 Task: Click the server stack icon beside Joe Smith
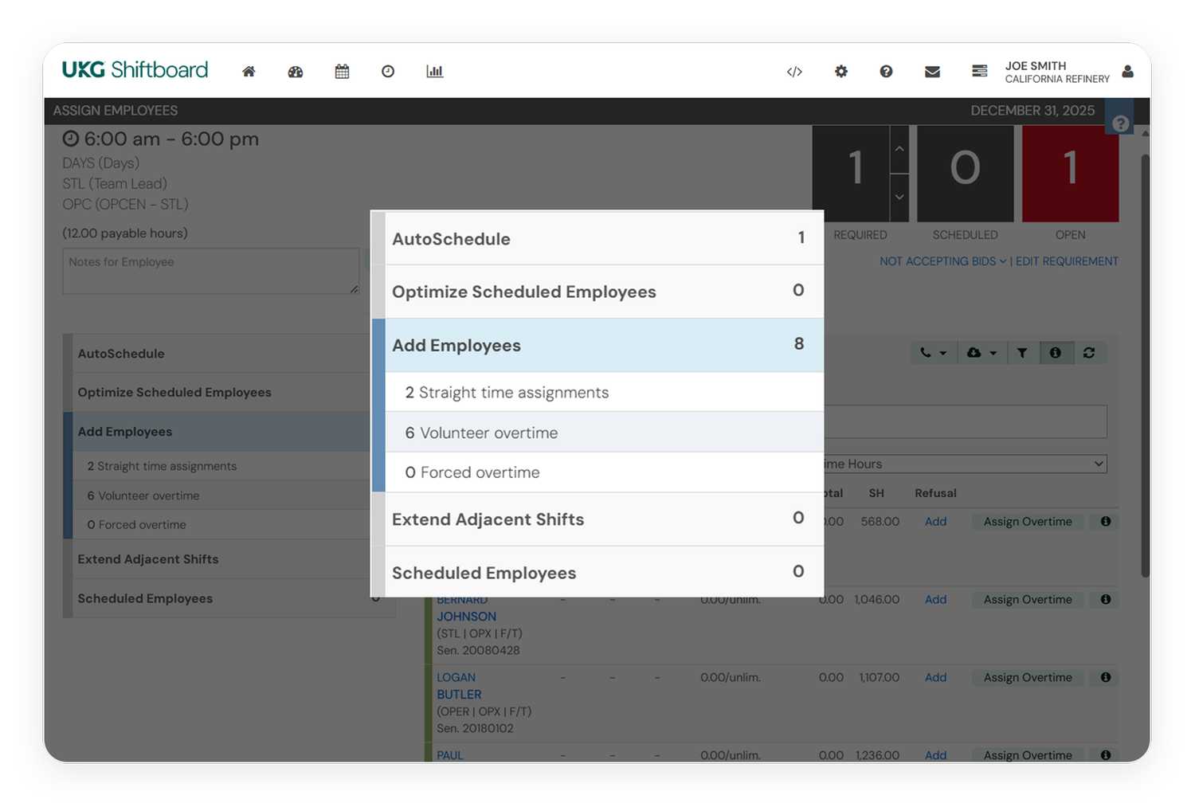click(x=980, y=72)
